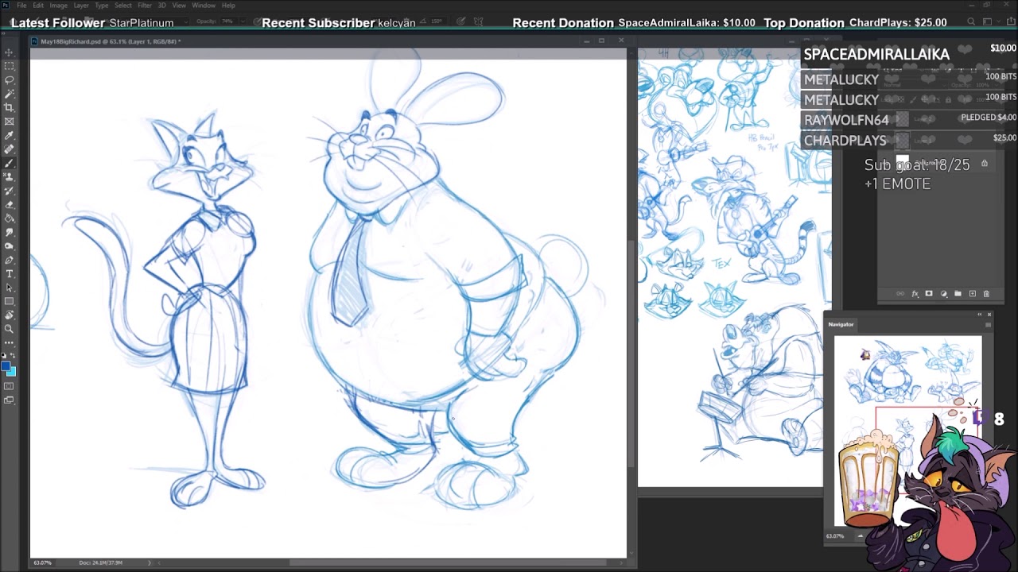Select the Hand tool
1018x572 pixels.
[x=10, y=315]
